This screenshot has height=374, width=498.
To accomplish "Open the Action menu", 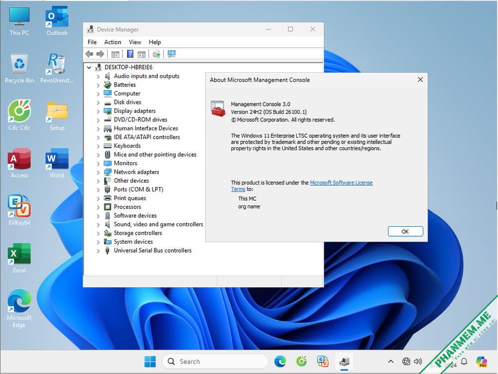I will tap(113, 42).
